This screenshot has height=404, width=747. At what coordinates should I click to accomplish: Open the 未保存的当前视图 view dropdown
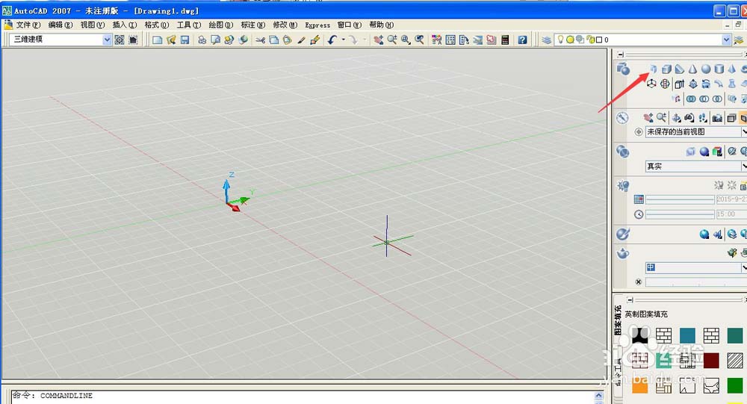744,132
